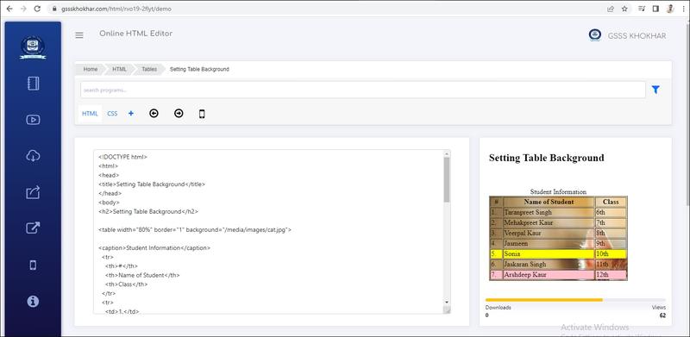Click the code editor scrollbar down arrow
Viewport: 690px width, 337px height.
click(x=447, y=303)
